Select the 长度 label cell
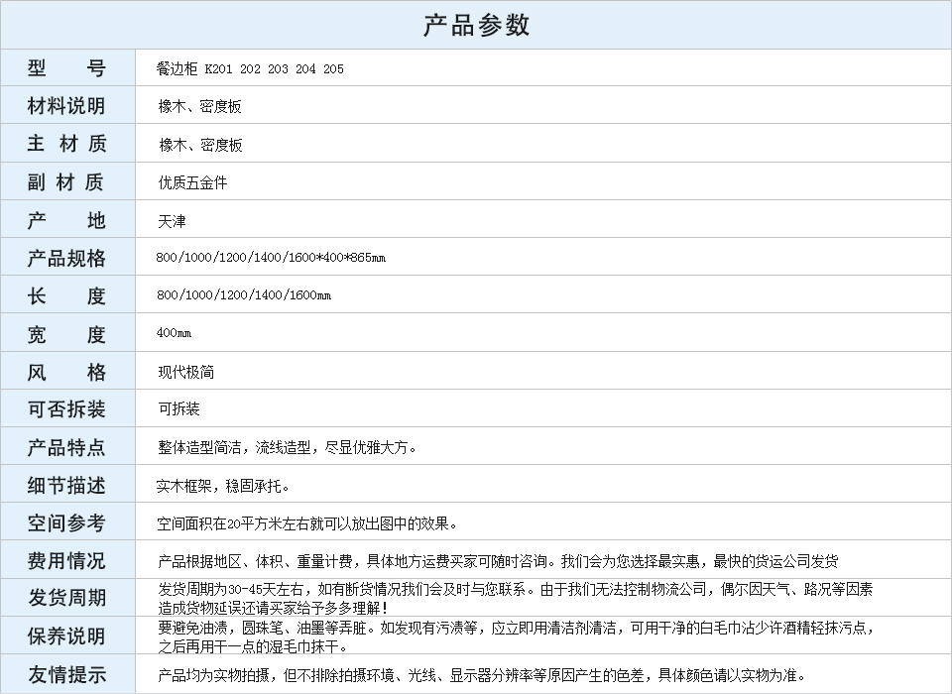Viewport: 952px width, 694px height. 67,295
